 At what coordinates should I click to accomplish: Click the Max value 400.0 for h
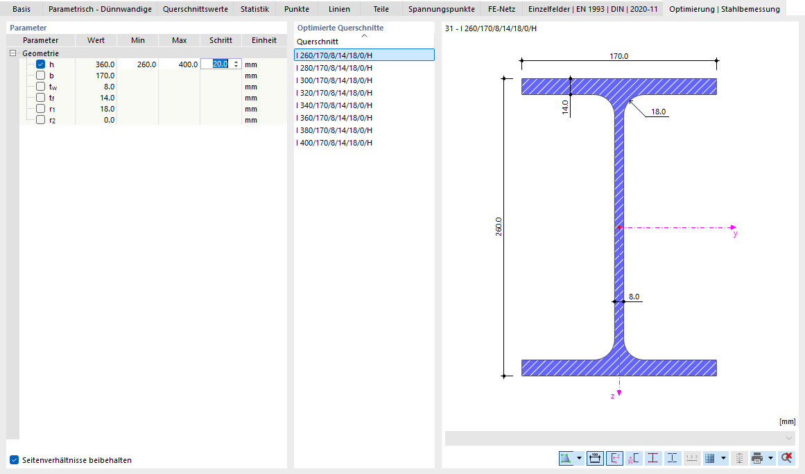point(179,64)
